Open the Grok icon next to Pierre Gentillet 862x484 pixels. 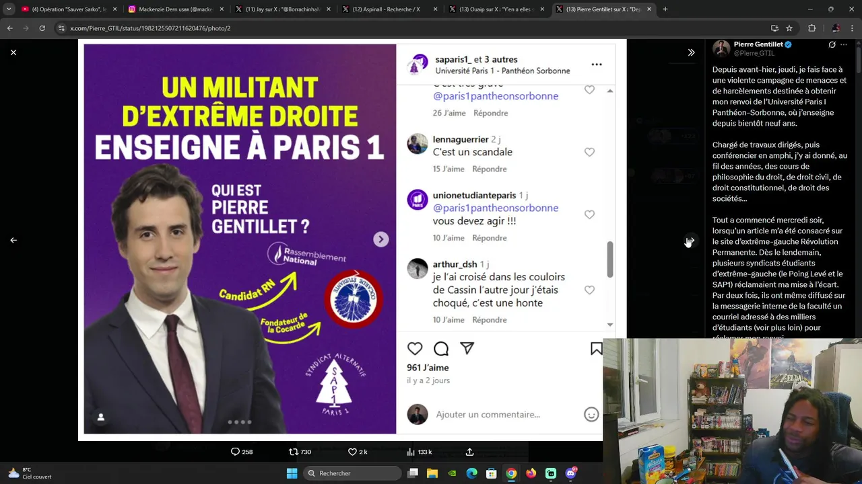pos(832,44)
